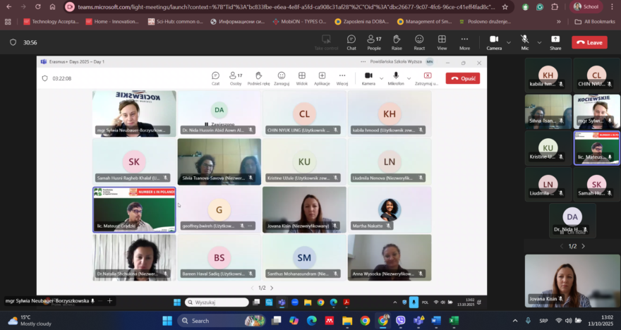621x330 pixels.
Task: Open the People participants list
Action: [374, 42]
